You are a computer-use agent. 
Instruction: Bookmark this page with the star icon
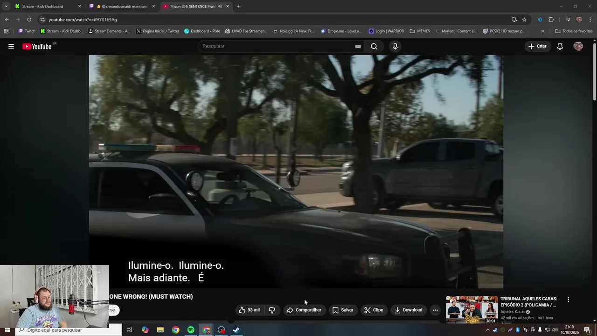(x=524, y=20)
